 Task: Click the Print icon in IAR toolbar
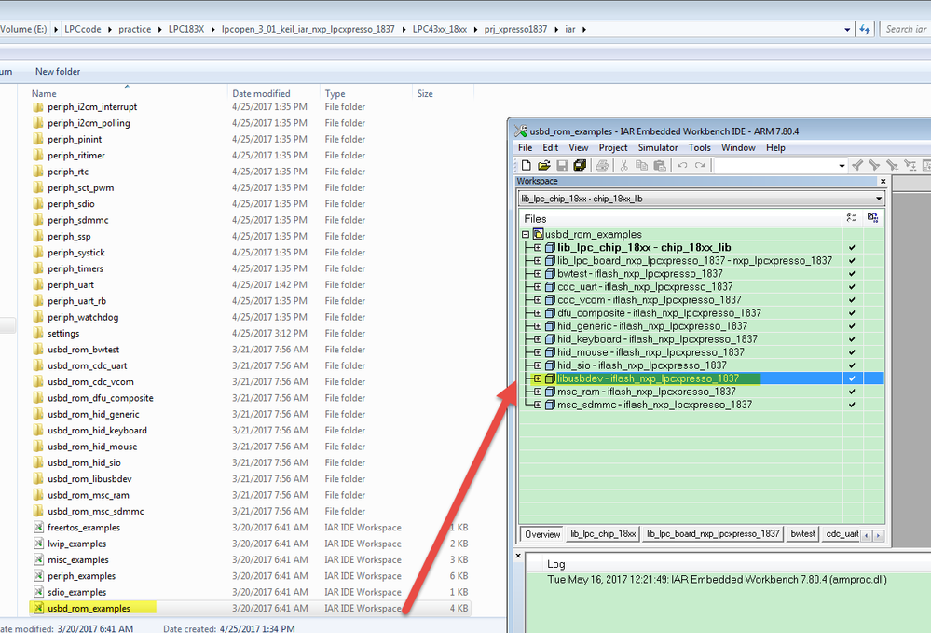pyautogui.click(x=602, y=166)
